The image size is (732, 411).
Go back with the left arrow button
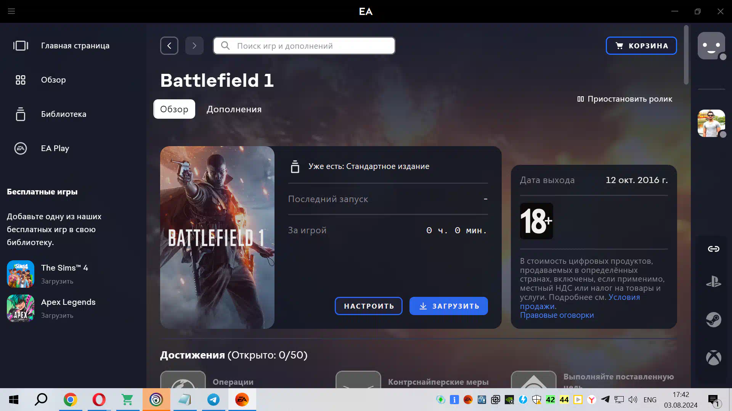coord(169,46)
